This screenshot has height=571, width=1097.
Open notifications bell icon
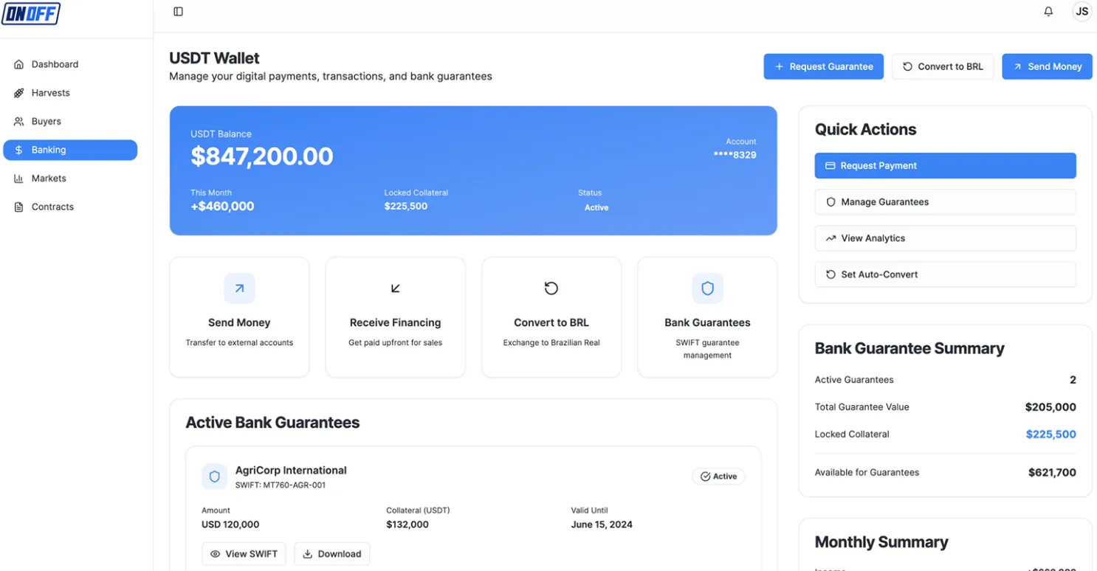(1048, 12)
